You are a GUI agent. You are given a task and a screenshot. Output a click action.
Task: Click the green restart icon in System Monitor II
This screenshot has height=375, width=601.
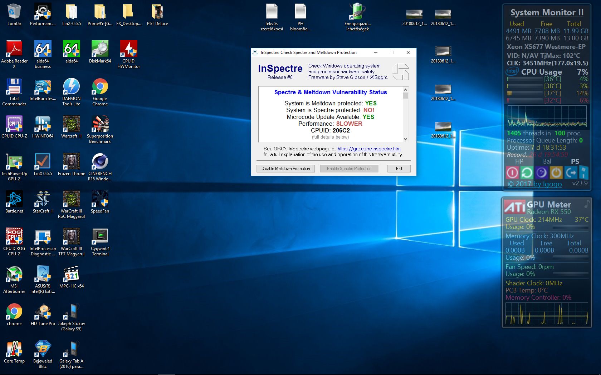(527, 173)
